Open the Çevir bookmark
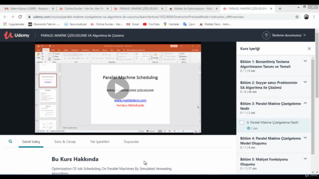Image resolution: width=319 pixels, height=179 pixels. pos(189,24)
